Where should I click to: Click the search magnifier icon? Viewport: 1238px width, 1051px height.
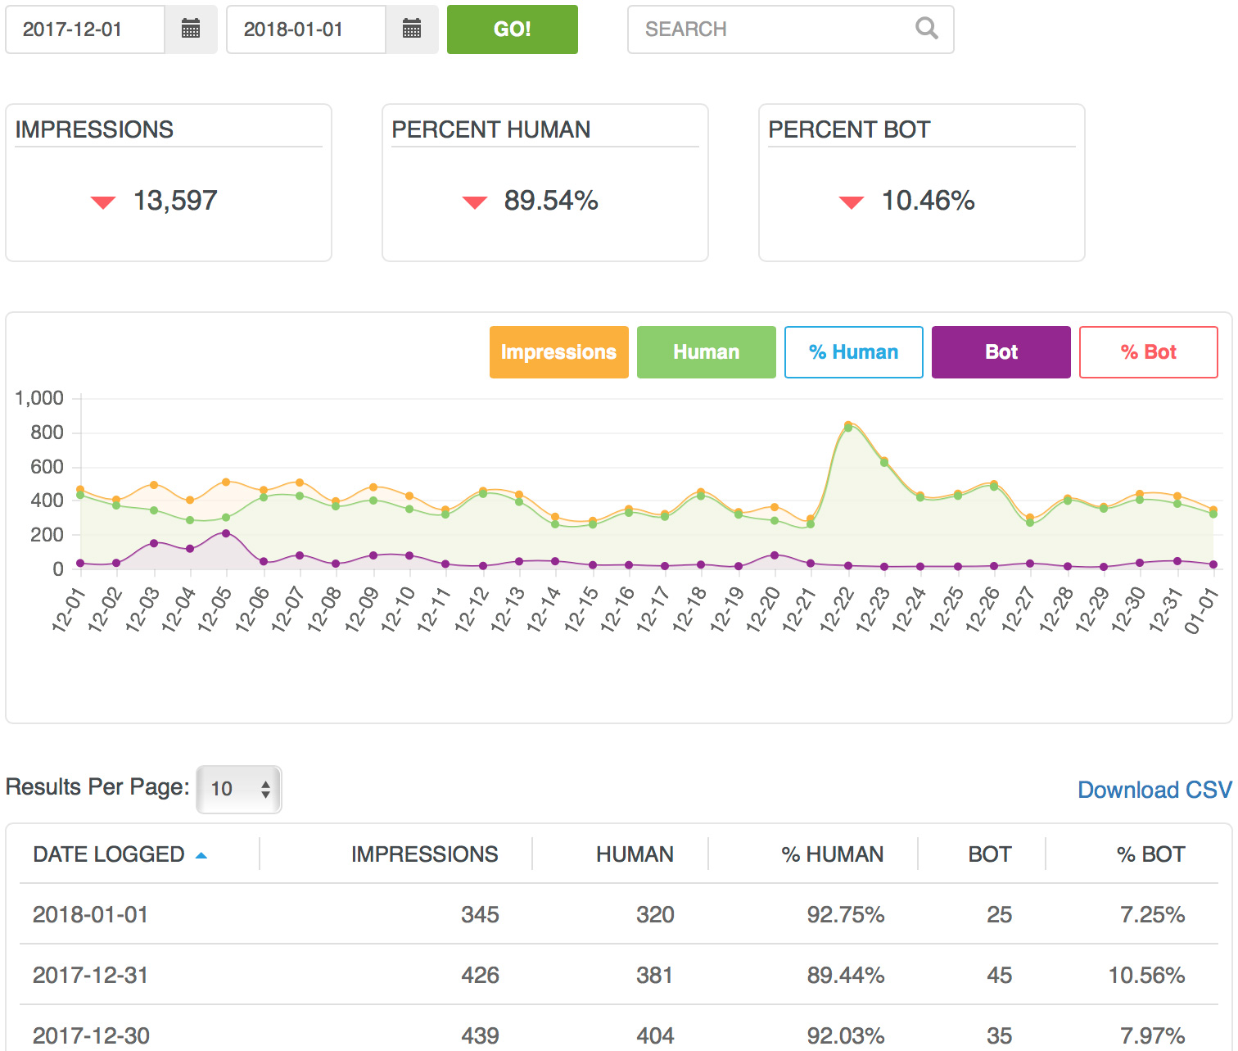pyautogui.click(x=926, y=29)
